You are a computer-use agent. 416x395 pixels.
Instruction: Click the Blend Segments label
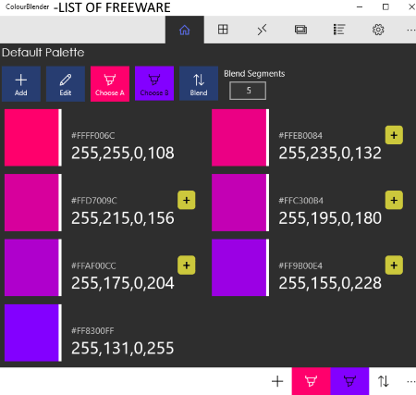254,74
